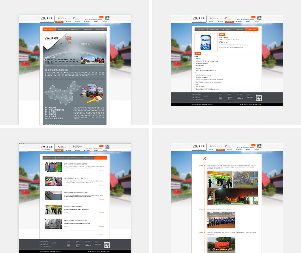Click the header QR code on the news list page
The image size is (301, 253).
pos(107,147)
